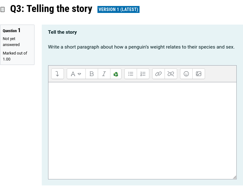Insert a link with the chain icon
The image size is (243, 186).
[159, 74]
